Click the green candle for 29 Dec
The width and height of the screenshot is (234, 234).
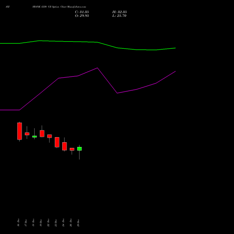(80, 149)
